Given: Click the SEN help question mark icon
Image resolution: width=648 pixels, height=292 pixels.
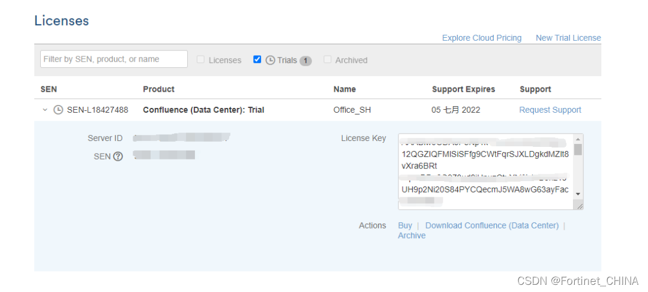Looking at the screenshot, I should click(118, 156).
